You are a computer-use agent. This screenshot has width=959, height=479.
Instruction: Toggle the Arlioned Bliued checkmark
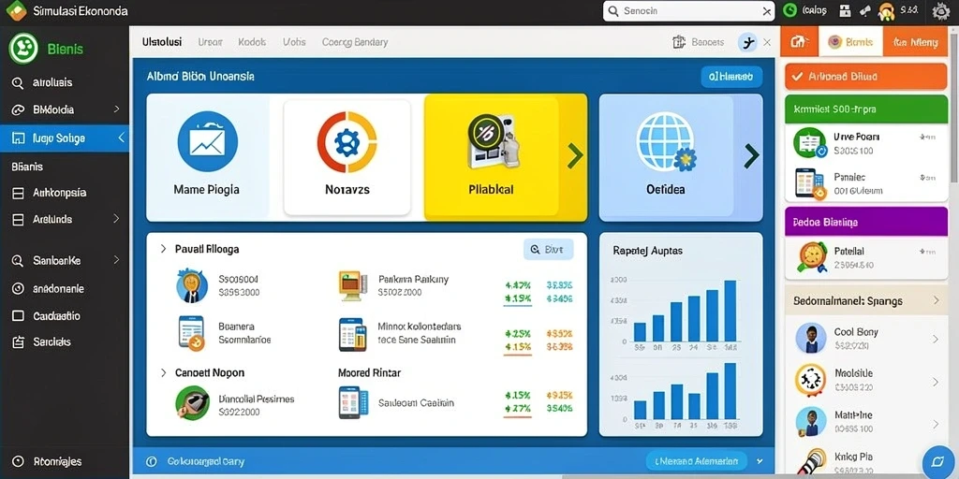click(x=797, y=77)
